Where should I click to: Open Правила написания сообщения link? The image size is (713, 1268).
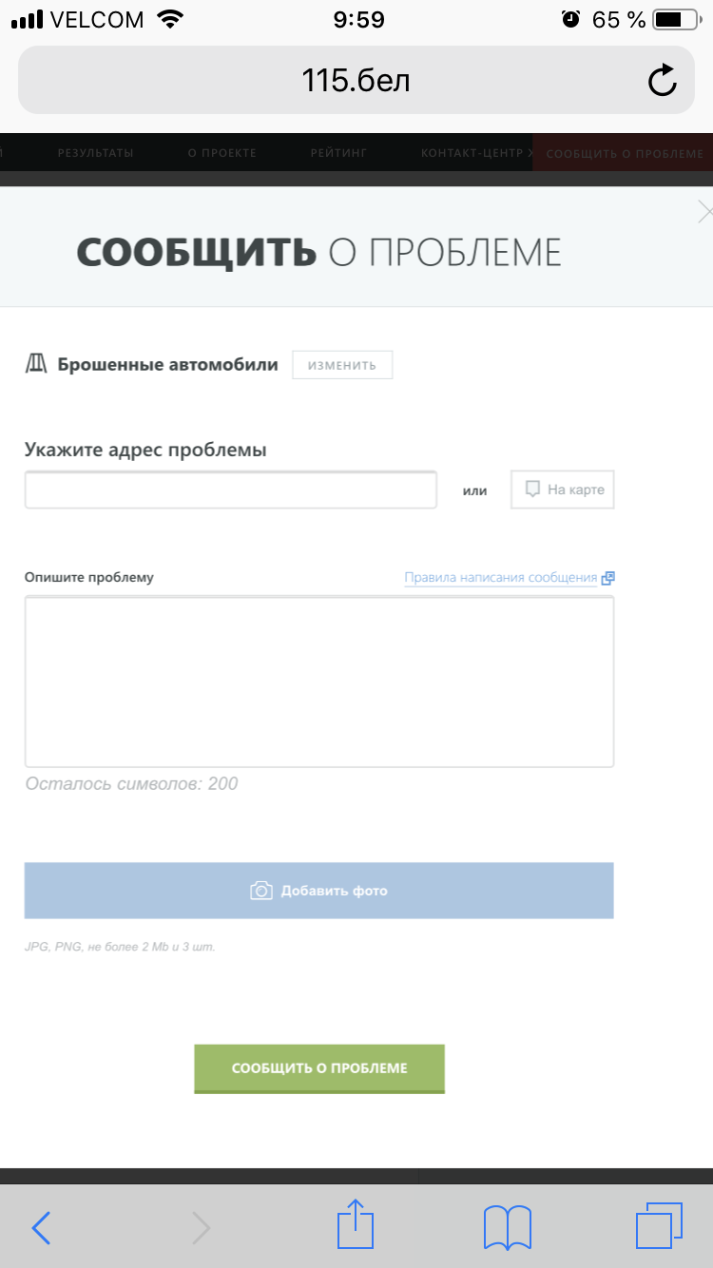click(500, 578)
